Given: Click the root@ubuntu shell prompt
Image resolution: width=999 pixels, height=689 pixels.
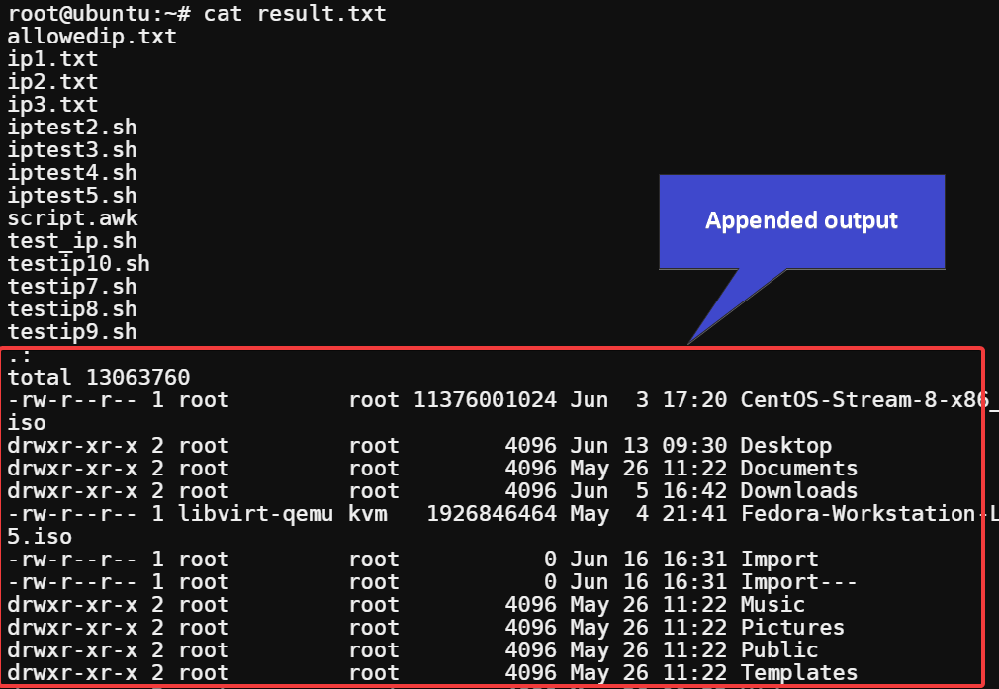Looking at the screenshot, I should pos(99,14).
